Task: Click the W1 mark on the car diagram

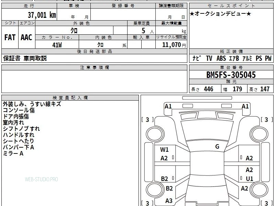Action: (164, 150)
